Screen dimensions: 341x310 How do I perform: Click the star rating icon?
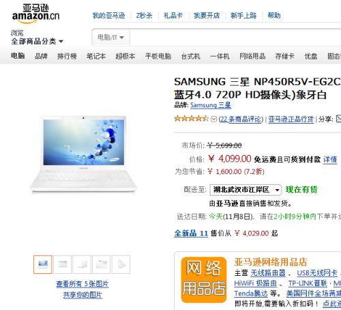[x=191, y=119]
